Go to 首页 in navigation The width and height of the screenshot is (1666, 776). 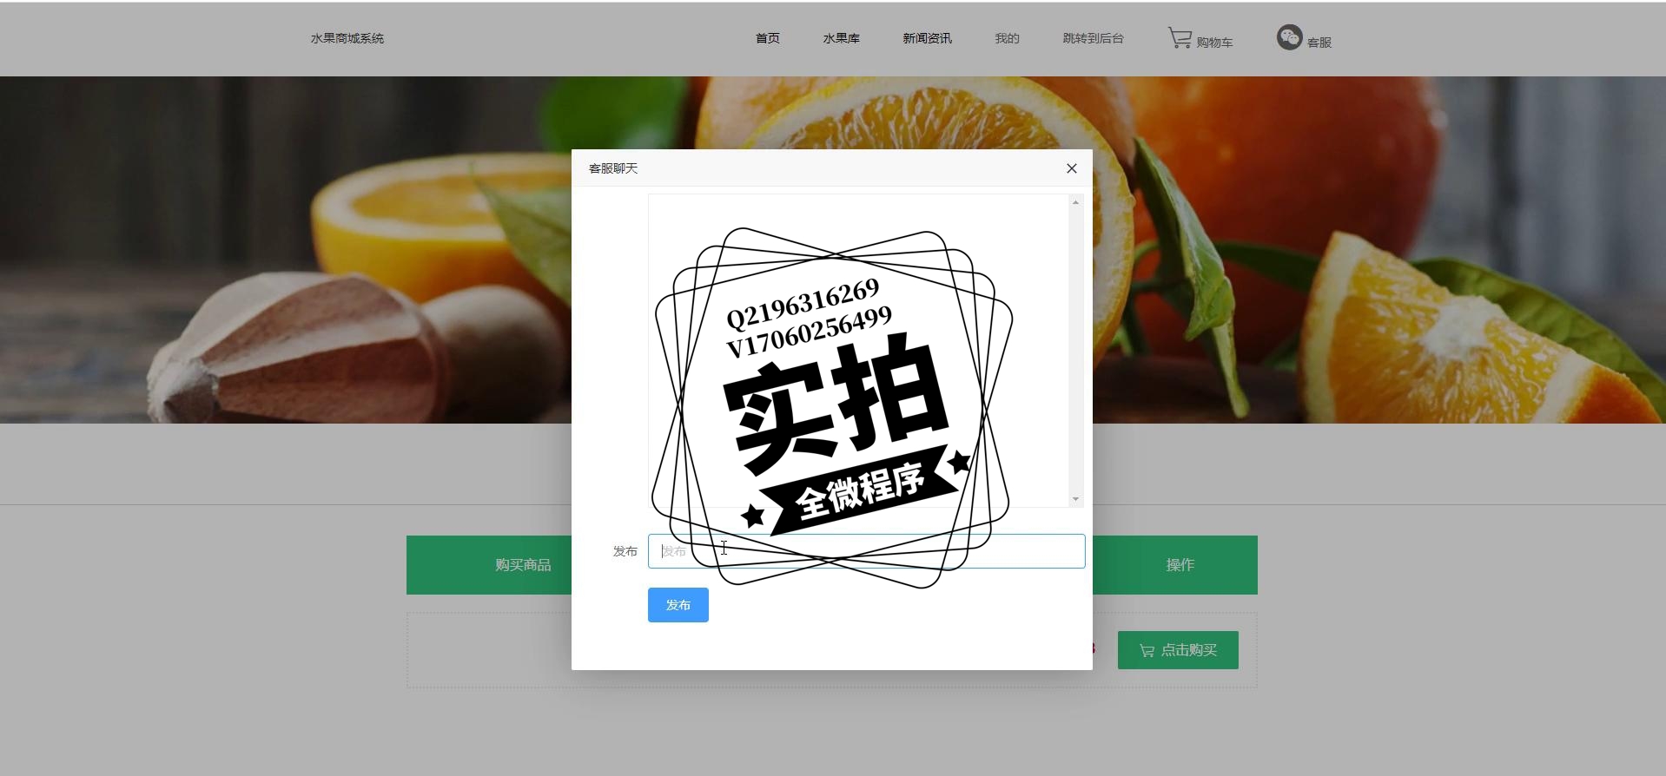768,38
